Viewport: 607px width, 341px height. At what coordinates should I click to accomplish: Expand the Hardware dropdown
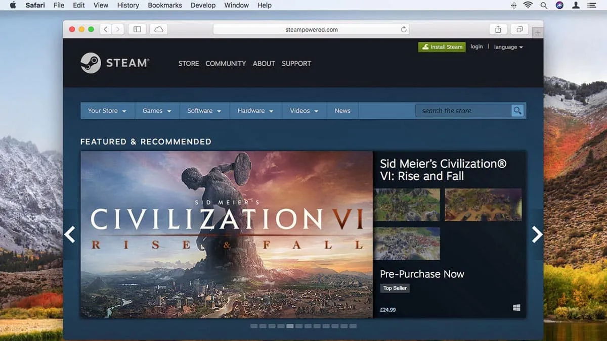[255, 111]
